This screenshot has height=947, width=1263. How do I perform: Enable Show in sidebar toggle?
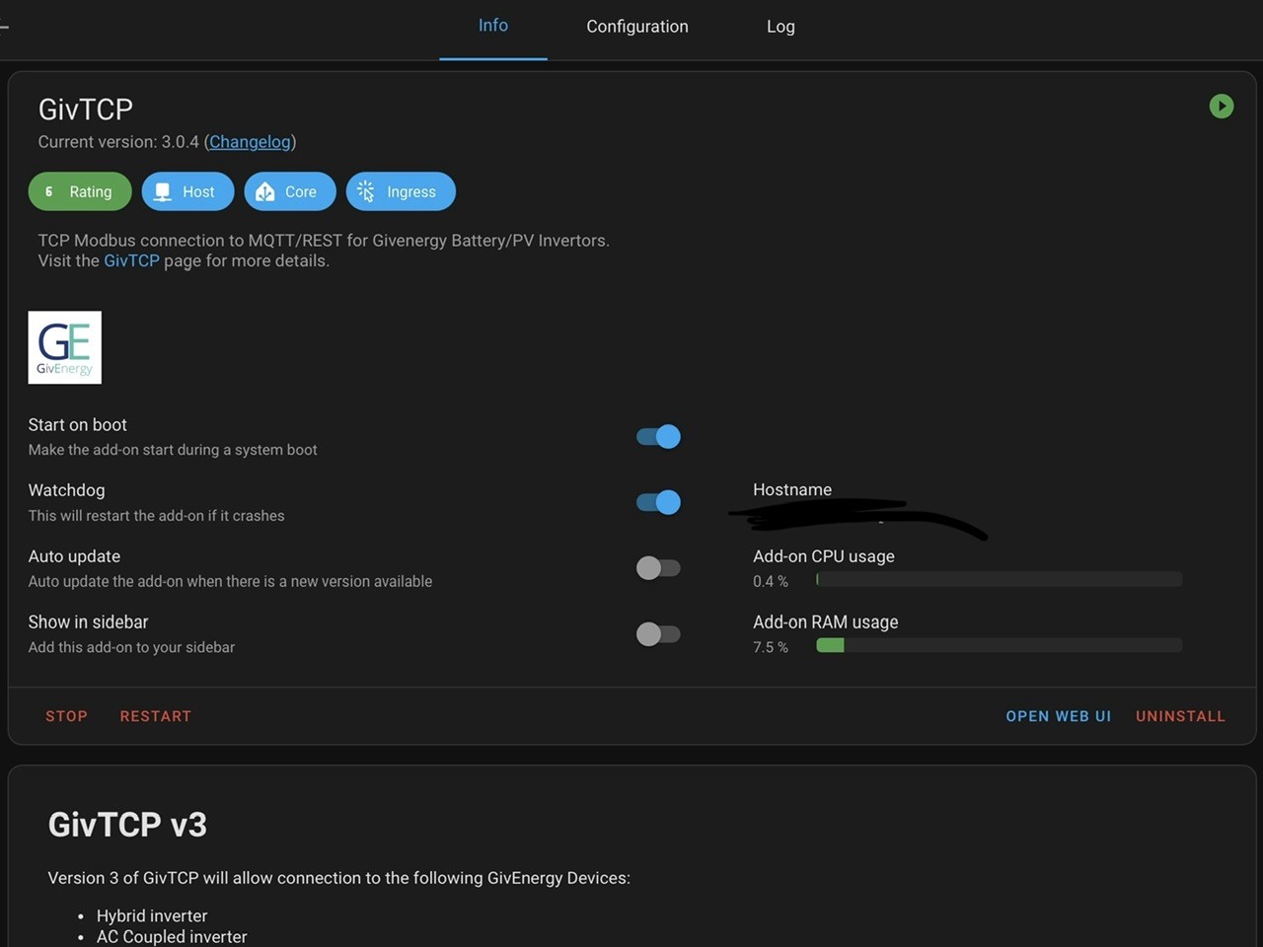pos(658,634)
